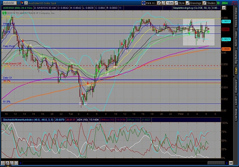Open the 15m timeframe selector
Viewport: 239px width, 167px height.
(x=170, y=3)
